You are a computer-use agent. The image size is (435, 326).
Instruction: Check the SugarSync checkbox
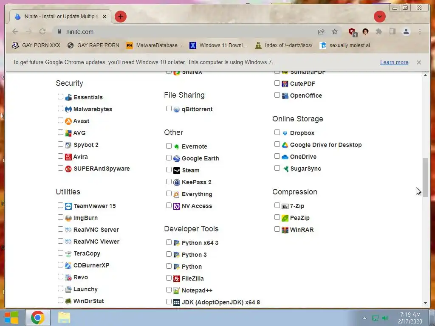pyautogui.click(x=277, y=168)
